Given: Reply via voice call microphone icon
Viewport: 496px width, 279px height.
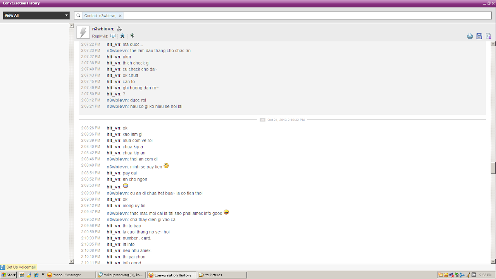Looking at the screenshot, I should pos(132,36).
